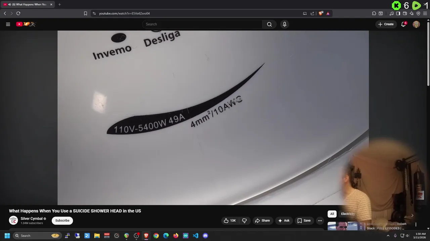Open notifications bell with 6 alerts
Image resolution: width=430 pixels, height=241 pixels.
coord(403,24)
